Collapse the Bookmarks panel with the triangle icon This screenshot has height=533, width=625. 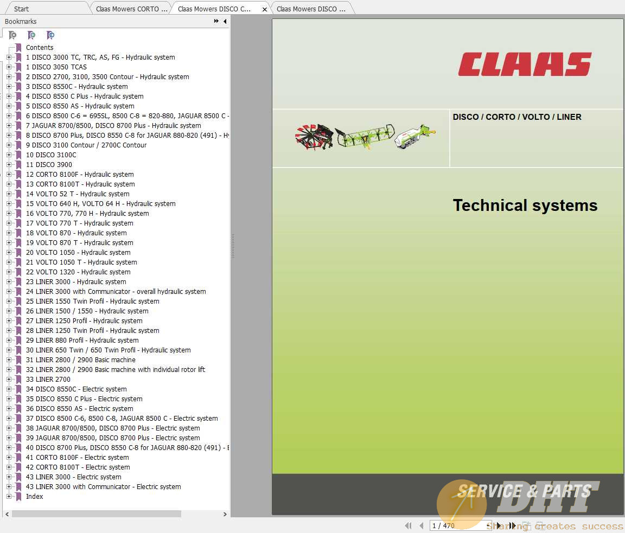[225, 21]
